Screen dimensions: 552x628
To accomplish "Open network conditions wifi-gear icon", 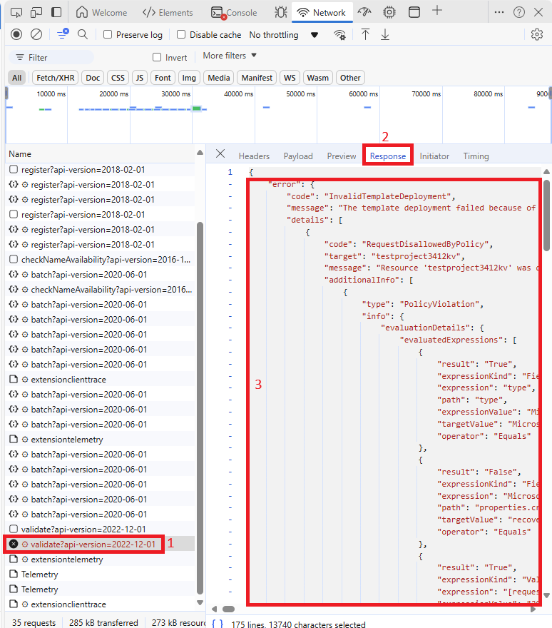I will pos(340,35).
